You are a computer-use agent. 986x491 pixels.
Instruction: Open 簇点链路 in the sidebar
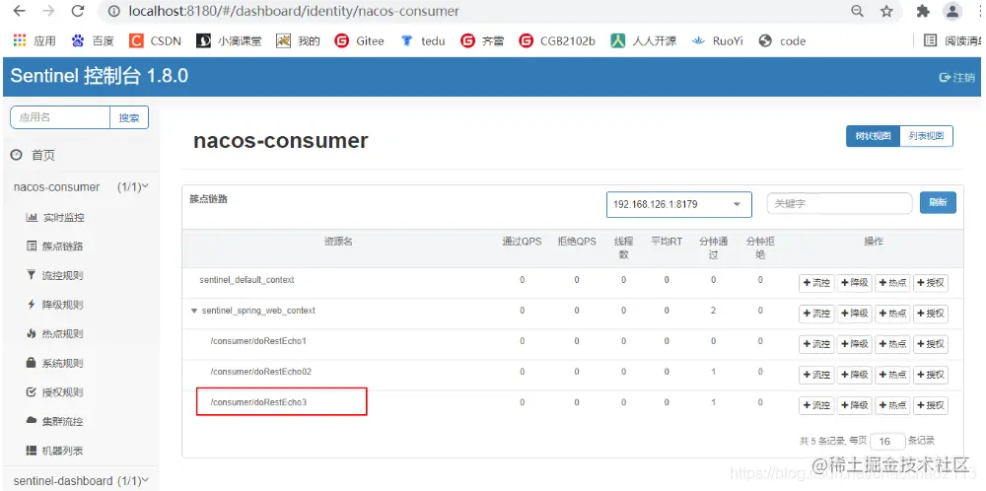pyautogui.click(x=54, y=246)
